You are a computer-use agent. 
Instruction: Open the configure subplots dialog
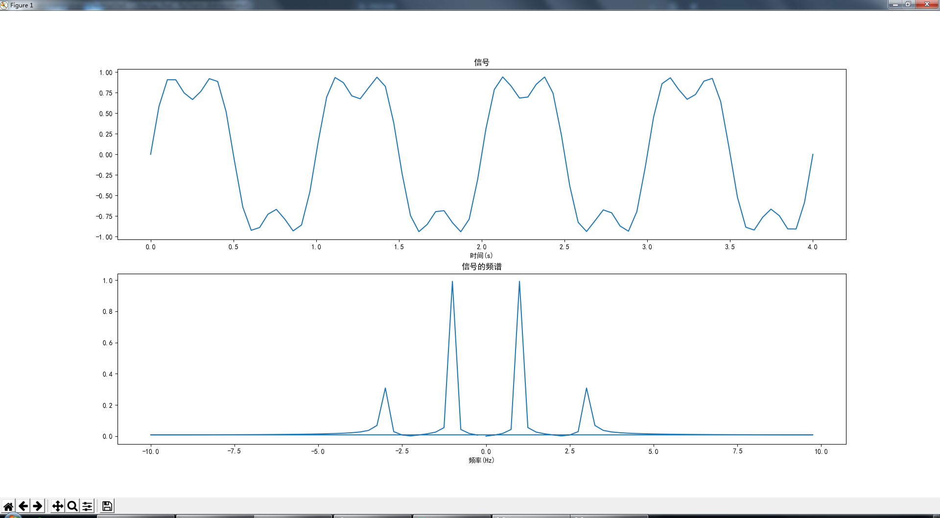tap(87, 506)
